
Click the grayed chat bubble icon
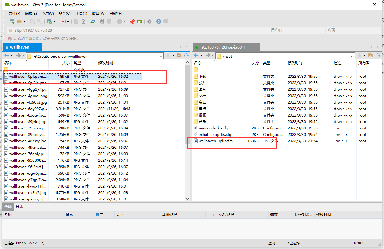pos(166,22)
